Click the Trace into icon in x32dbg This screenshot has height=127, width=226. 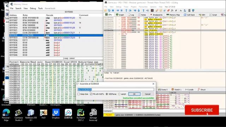click(135, 11)
